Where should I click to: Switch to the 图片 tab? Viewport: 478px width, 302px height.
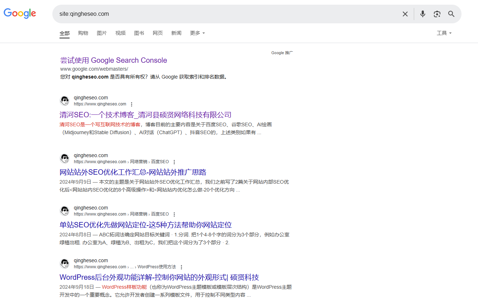coord(102,33)
